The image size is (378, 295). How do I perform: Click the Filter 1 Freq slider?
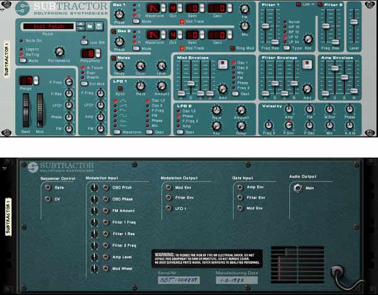[265, 26]
